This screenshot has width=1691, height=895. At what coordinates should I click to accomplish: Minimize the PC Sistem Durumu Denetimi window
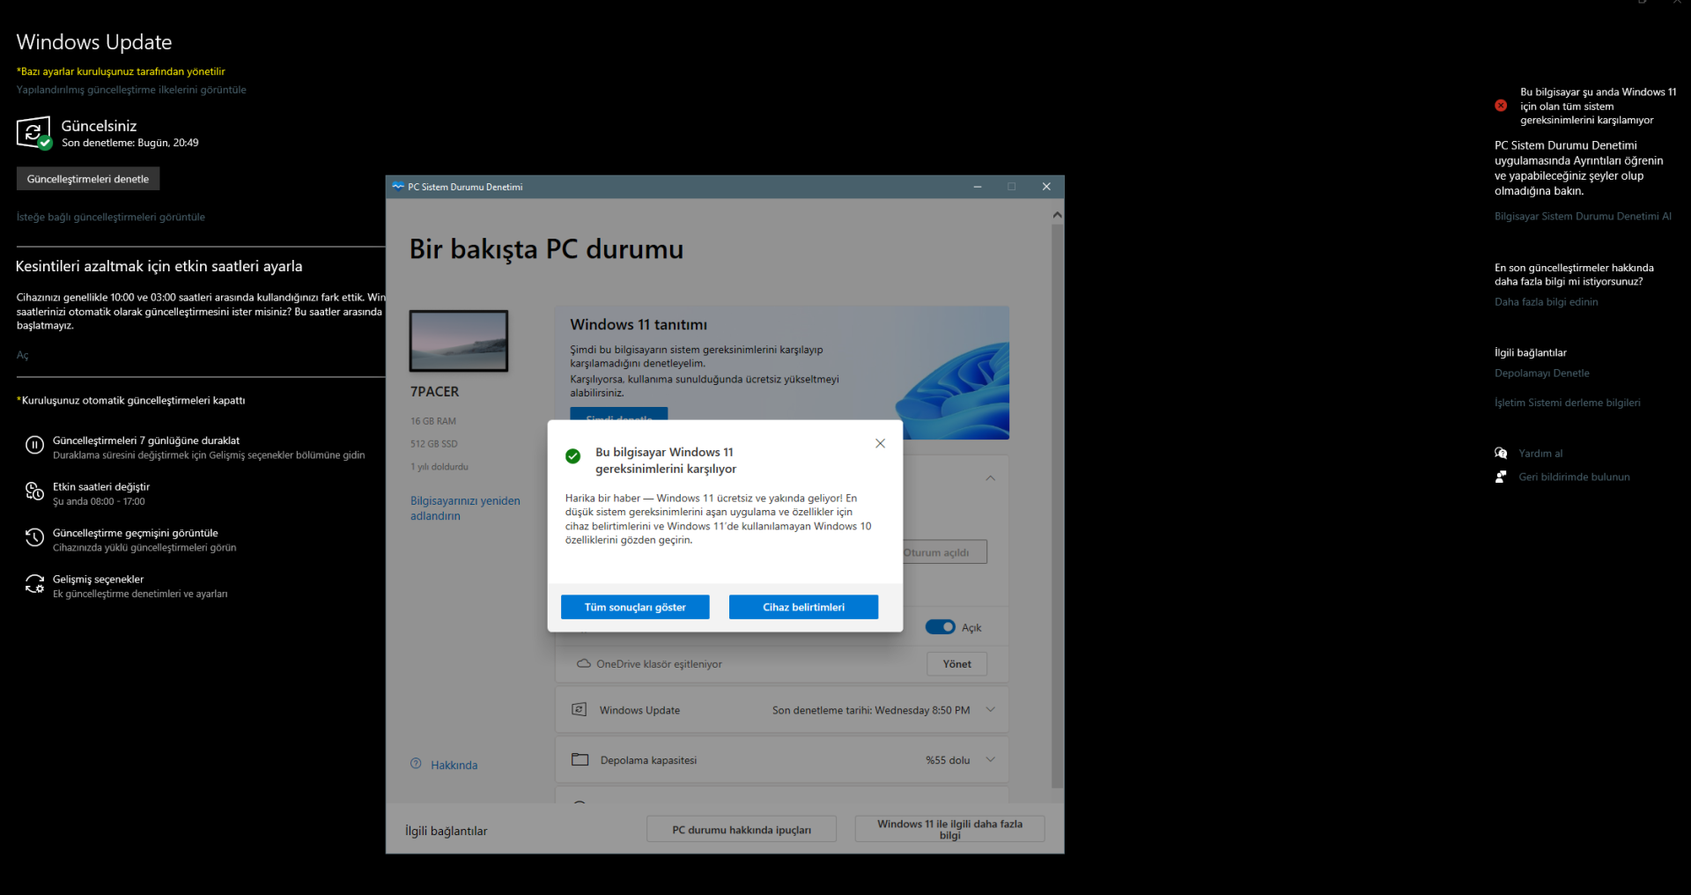[x=978, y=187]
